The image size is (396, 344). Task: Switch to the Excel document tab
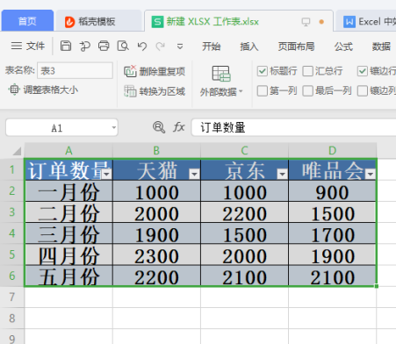(x=366, y=21)
